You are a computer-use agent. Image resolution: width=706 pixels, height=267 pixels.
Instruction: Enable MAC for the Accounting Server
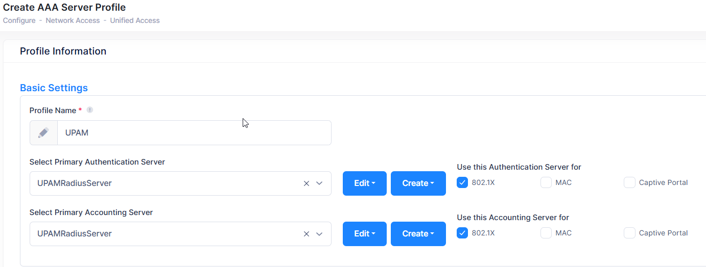pos(546,233)
